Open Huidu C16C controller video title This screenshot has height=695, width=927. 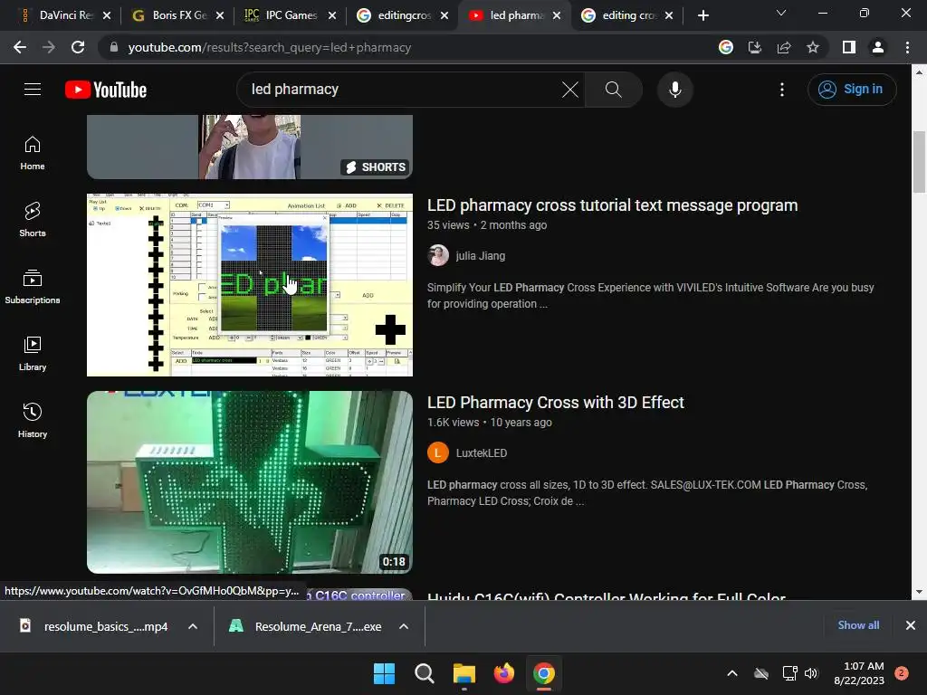[x=607, y=595]
